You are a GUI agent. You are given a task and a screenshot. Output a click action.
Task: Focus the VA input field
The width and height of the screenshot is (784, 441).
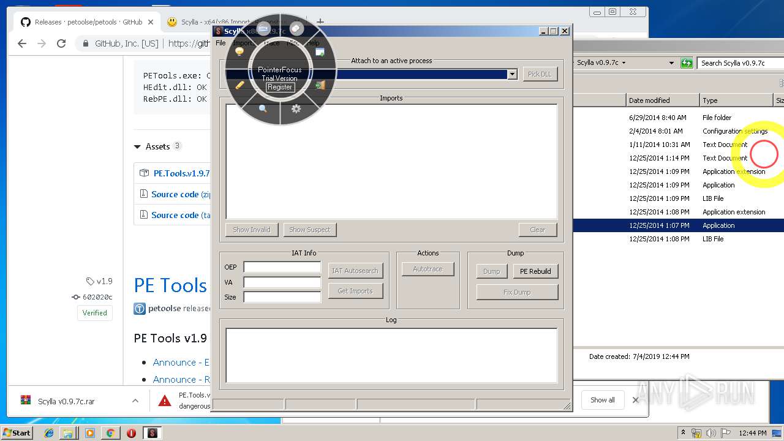coord(282,282)
